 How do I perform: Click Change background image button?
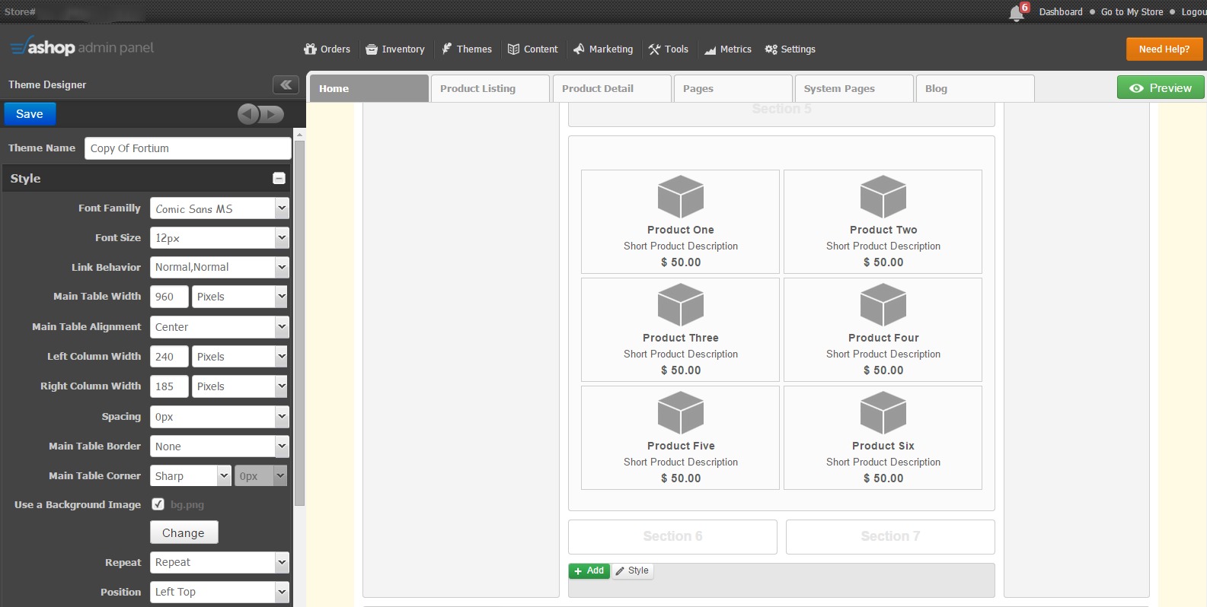click(184, 532)
